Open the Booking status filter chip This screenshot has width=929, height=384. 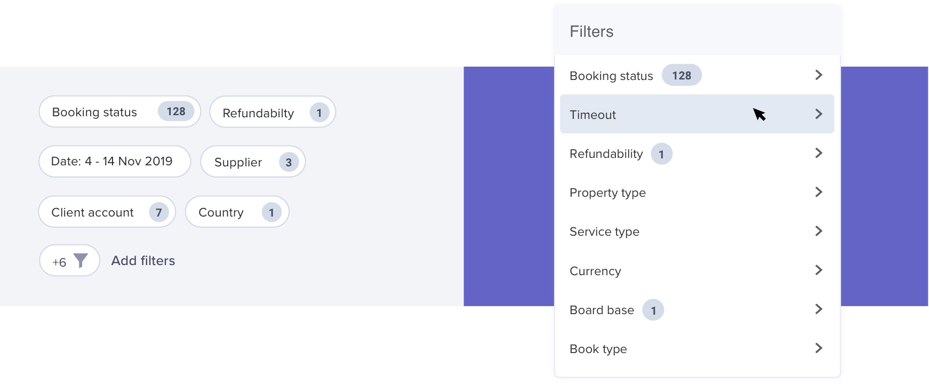click(119, 112)
